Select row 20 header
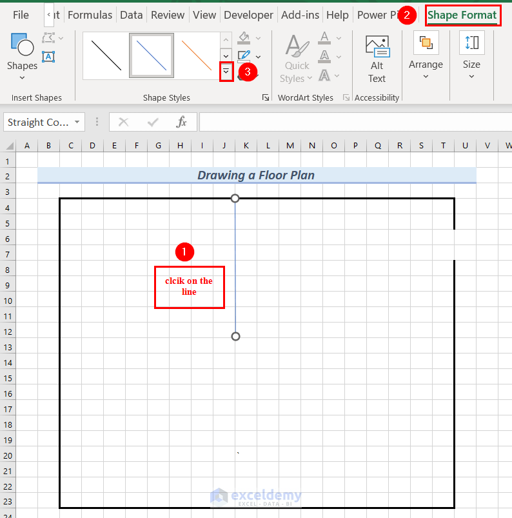 click(8, 456)
